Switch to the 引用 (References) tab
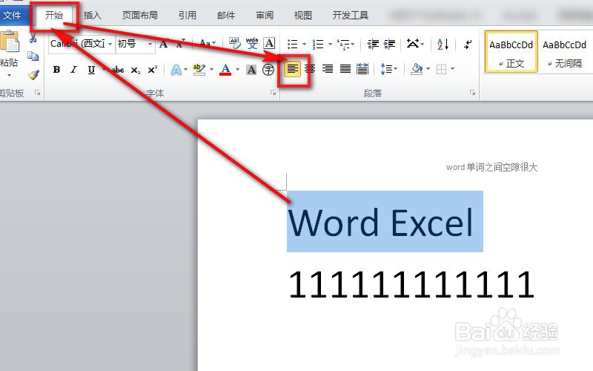Viewport: 593px width, 371px height. click(x=188, y=16)
